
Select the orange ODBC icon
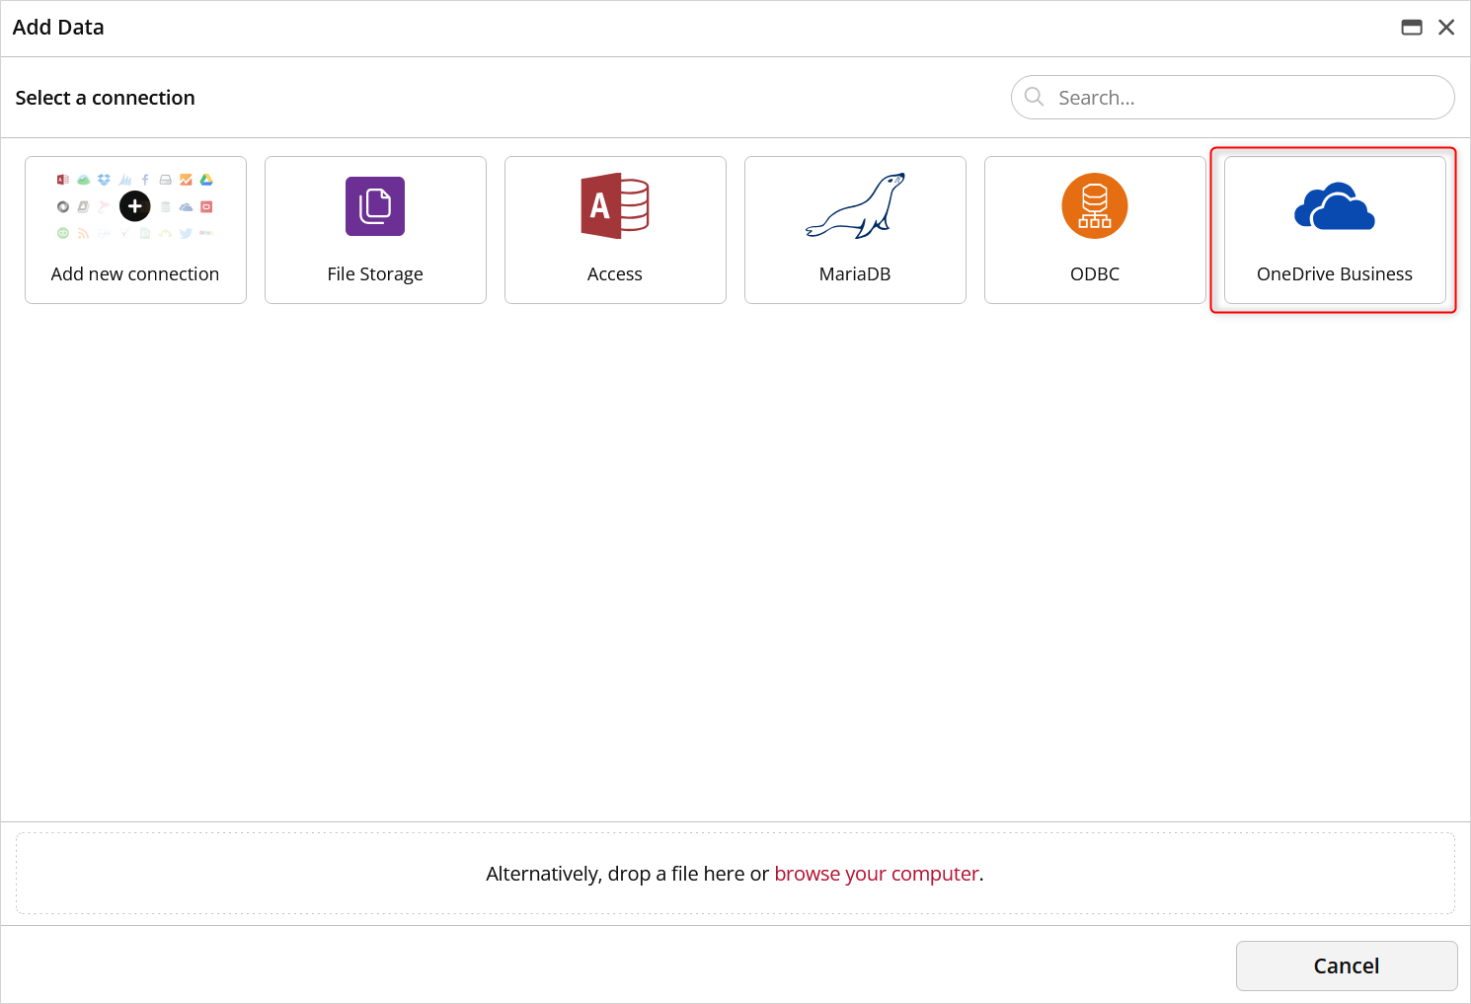click(1095, 206)
